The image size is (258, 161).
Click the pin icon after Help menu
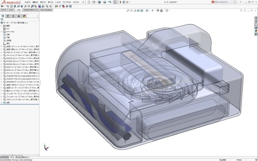pos(83,2)
